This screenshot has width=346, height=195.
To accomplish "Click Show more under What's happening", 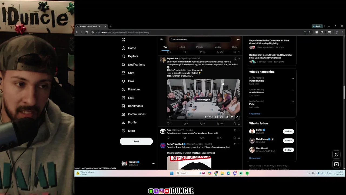I will (x=255, y=114).
